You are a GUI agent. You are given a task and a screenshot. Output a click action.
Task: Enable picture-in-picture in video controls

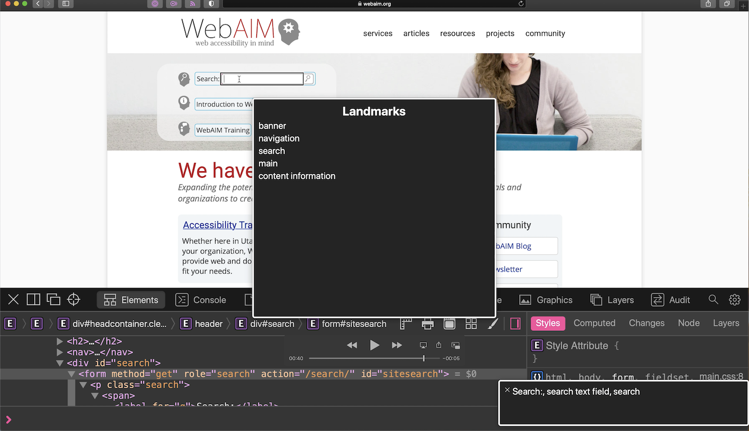tap(456, 345)
